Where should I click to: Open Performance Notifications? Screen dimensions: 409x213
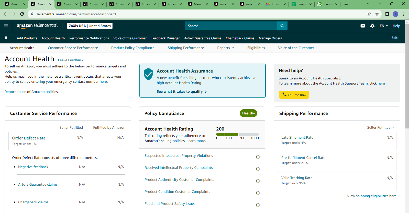(x=89, y=38)
